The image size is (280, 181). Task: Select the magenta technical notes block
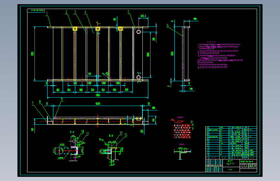(220, 55)
